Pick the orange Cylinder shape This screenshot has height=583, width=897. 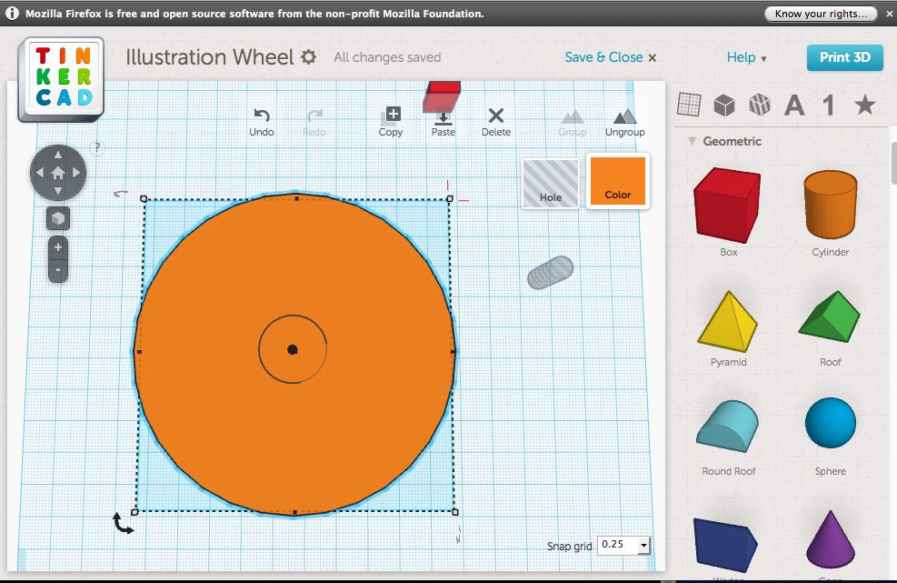point(830,204)
